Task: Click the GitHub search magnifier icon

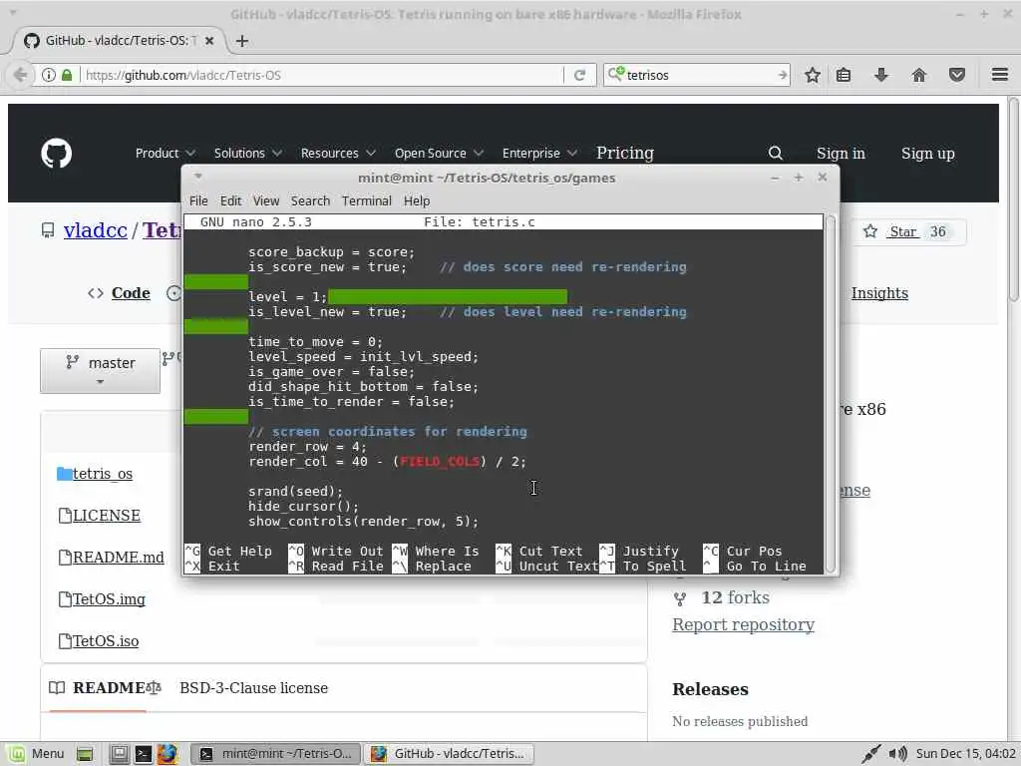Action: pyautogui.click(x=775, y=153)
